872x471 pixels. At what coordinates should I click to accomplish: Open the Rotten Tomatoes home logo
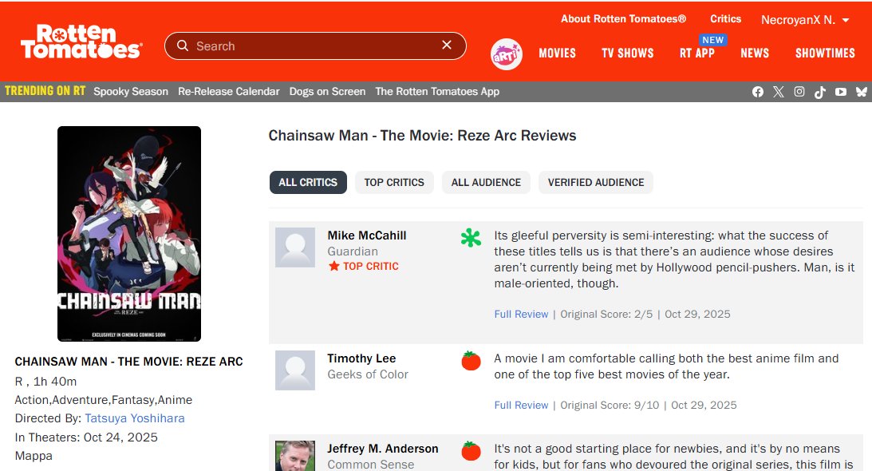point(81,42)
